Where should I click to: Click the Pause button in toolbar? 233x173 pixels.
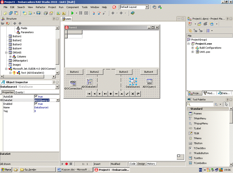pyautogui.click(x=81, y=13)
